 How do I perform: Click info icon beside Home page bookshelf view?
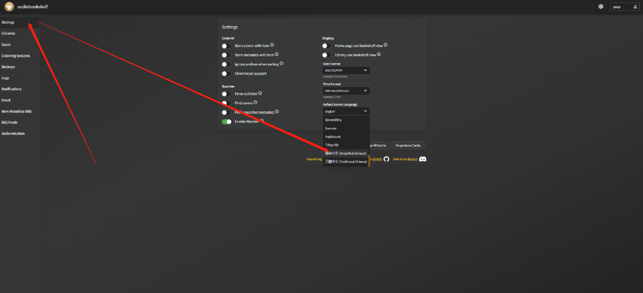[x=386, y=45]
